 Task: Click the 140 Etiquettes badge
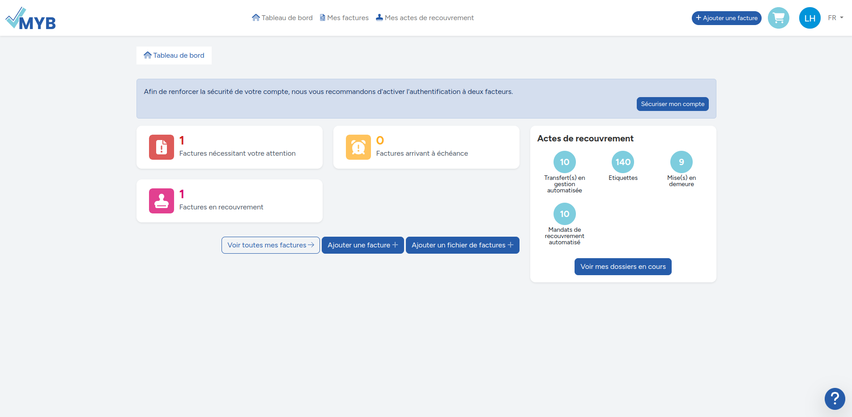[623, 162]
